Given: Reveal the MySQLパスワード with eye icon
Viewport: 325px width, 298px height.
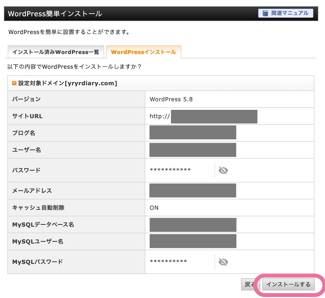Looking at the screenshot, I should pyautogui.click(x=223, y=262).
